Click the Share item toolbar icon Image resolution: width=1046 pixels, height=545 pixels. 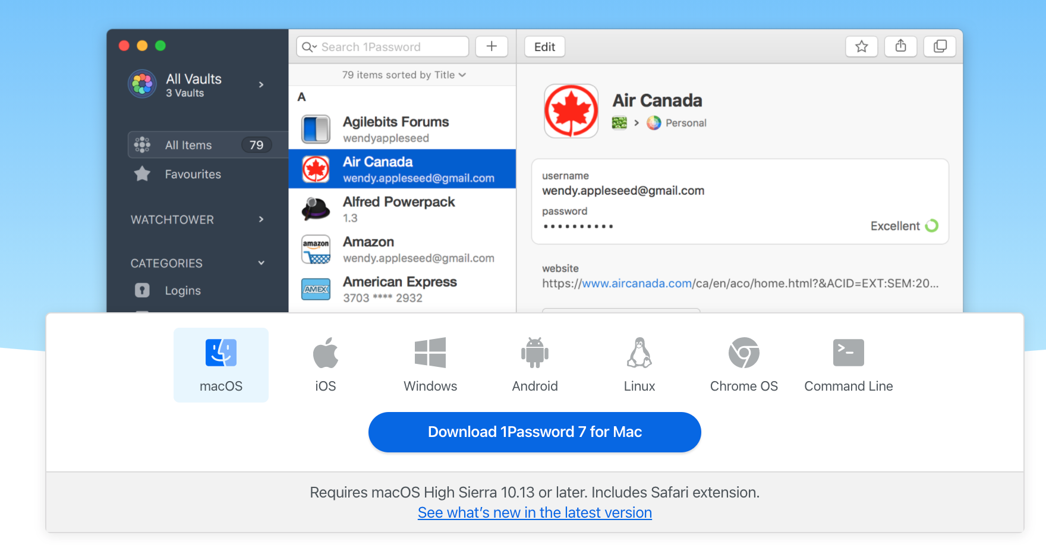coord(901,46)
